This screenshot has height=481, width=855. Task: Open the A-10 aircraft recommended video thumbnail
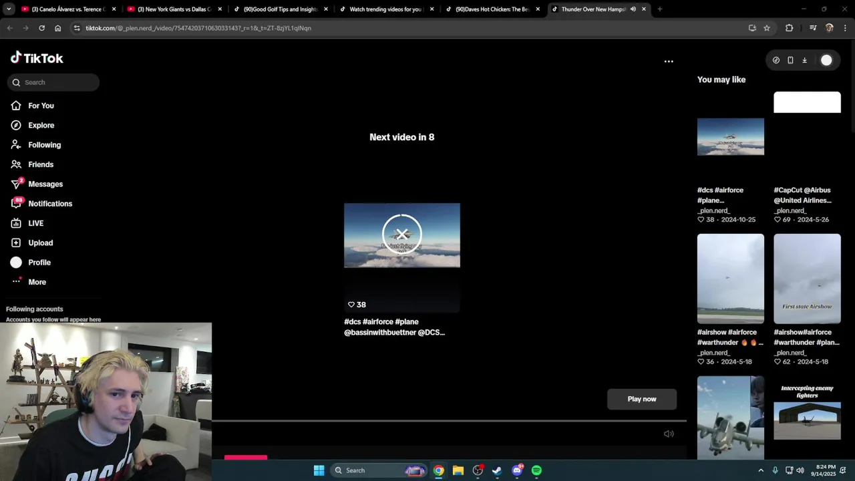click(731, 417)
